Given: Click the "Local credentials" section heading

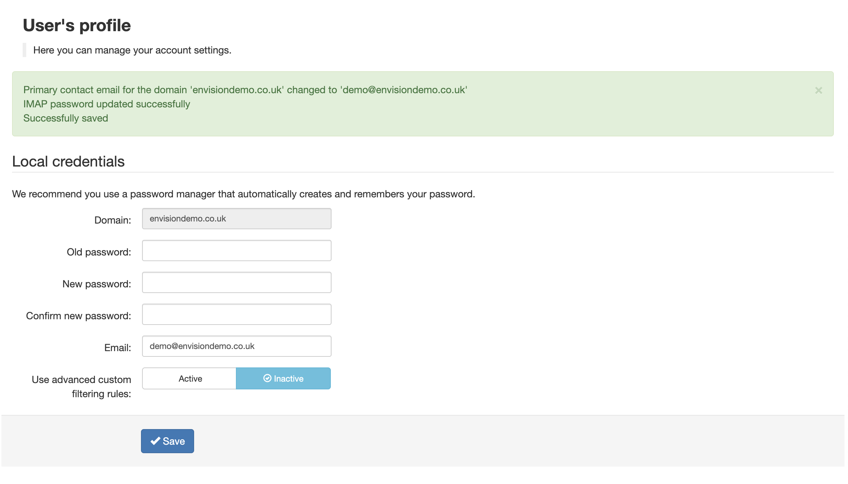Looking at the screenshot, I should tap(68, 162).
